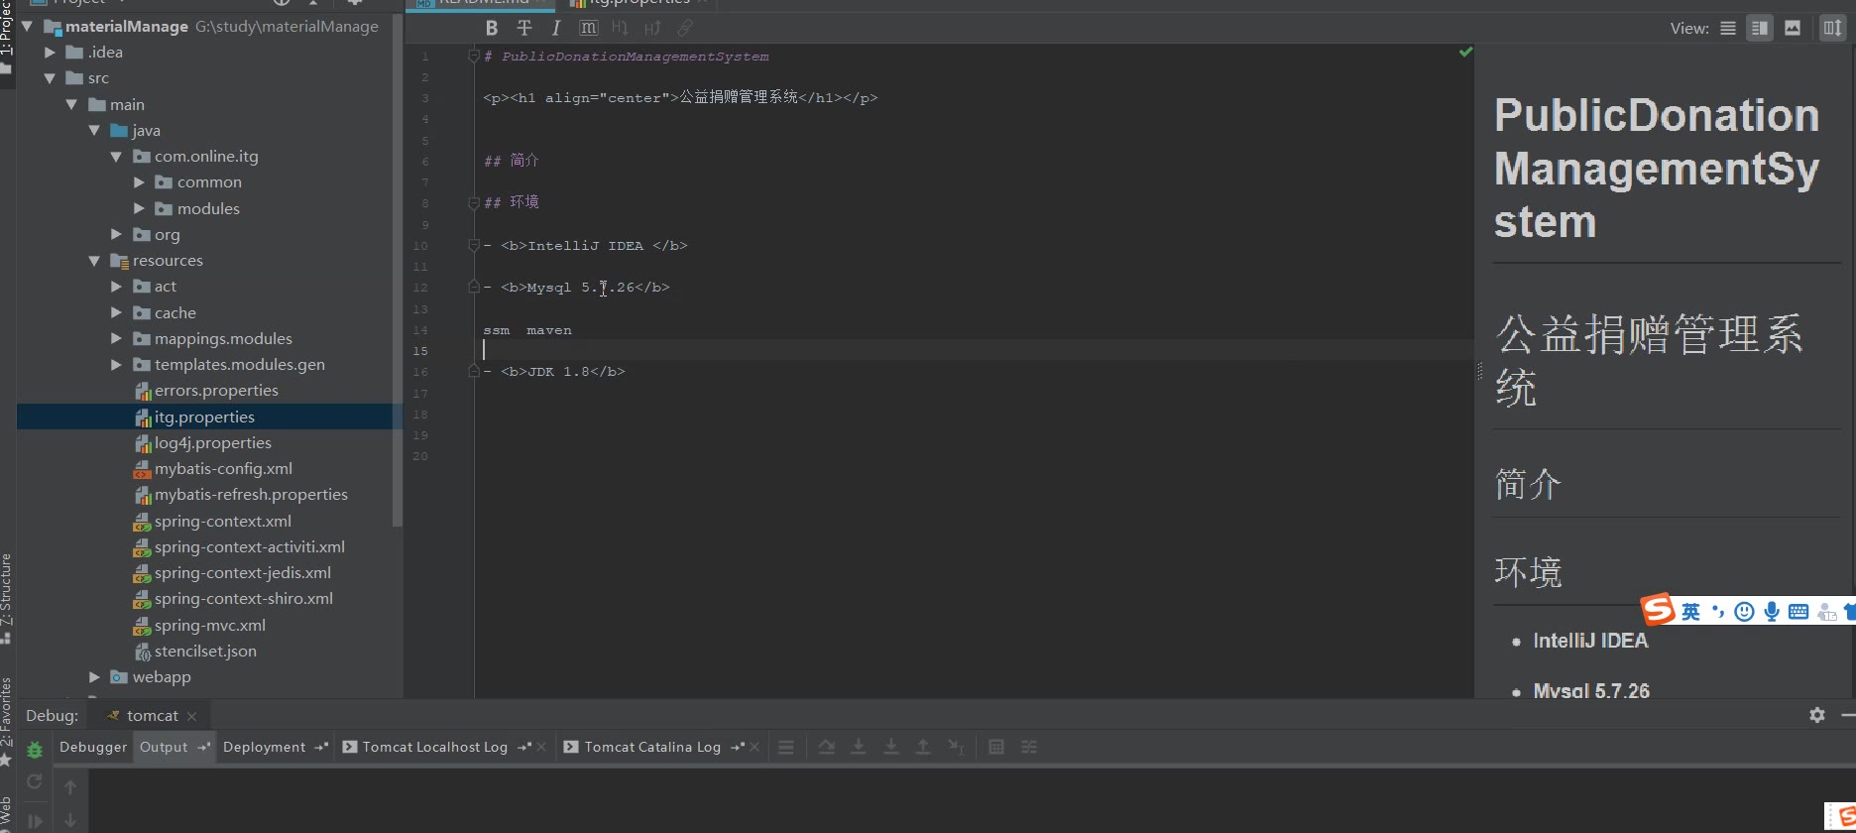Apply italic formatting to the text

(556, 28)
